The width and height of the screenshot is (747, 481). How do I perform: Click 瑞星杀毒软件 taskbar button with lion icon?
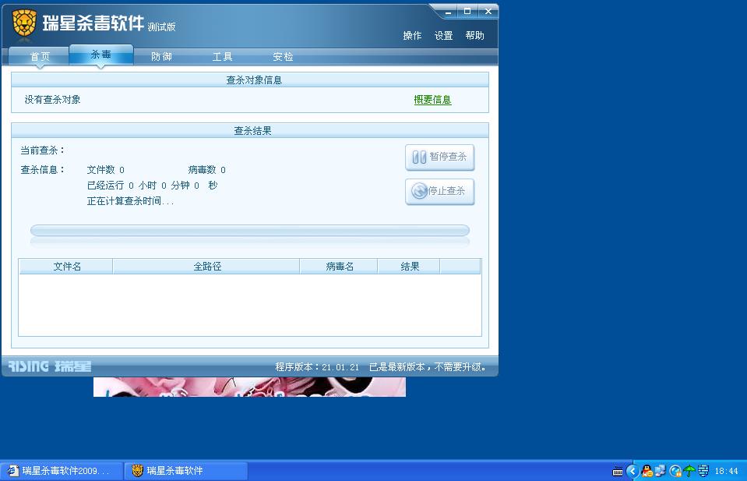coord(186,471)
